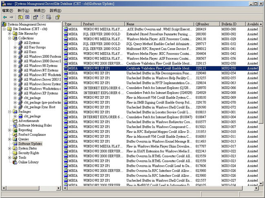Click the Systems Management Server root icon
Image resolution: width=265 pixels, height=198 pixels.
pos(4,24)
